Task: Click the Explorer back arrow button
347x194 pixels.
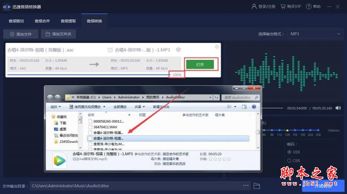Action: pos(50,97)
